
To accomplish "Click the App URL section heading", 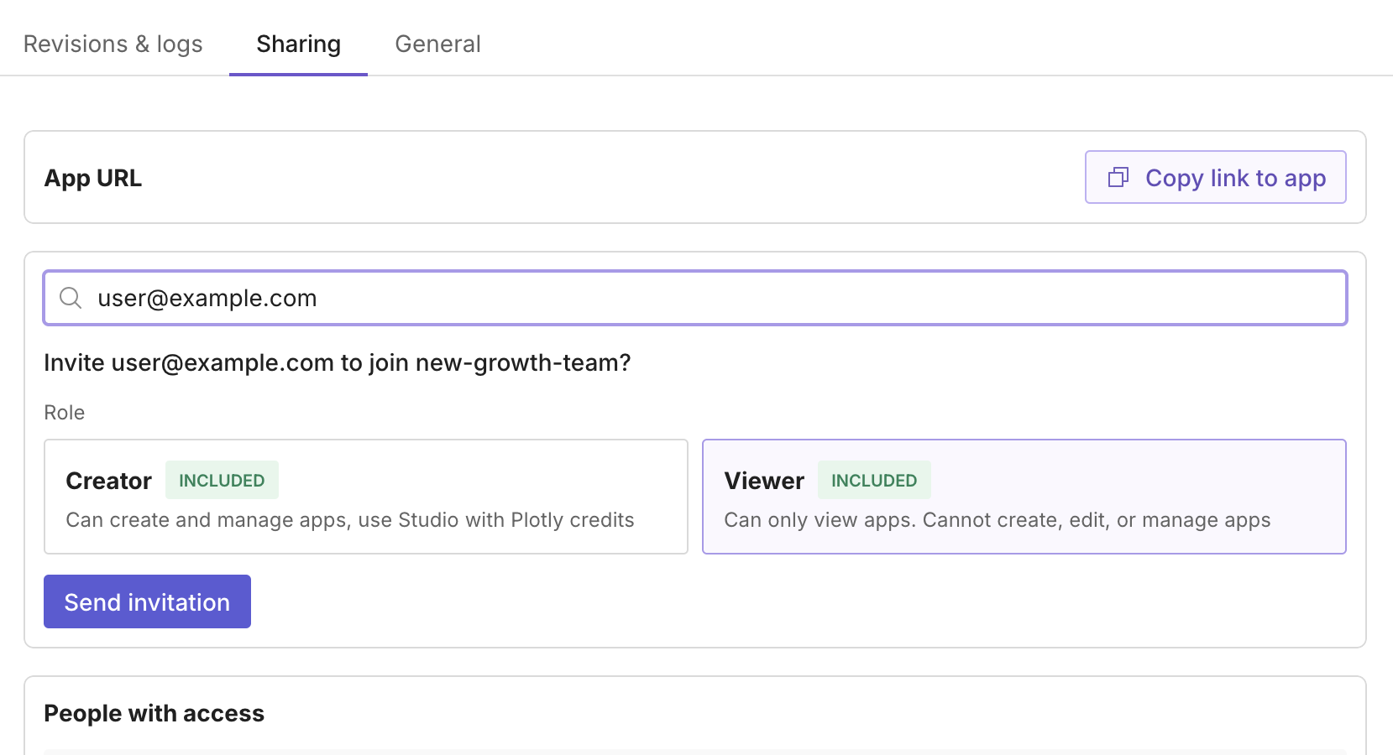I will tap(92, 177).
